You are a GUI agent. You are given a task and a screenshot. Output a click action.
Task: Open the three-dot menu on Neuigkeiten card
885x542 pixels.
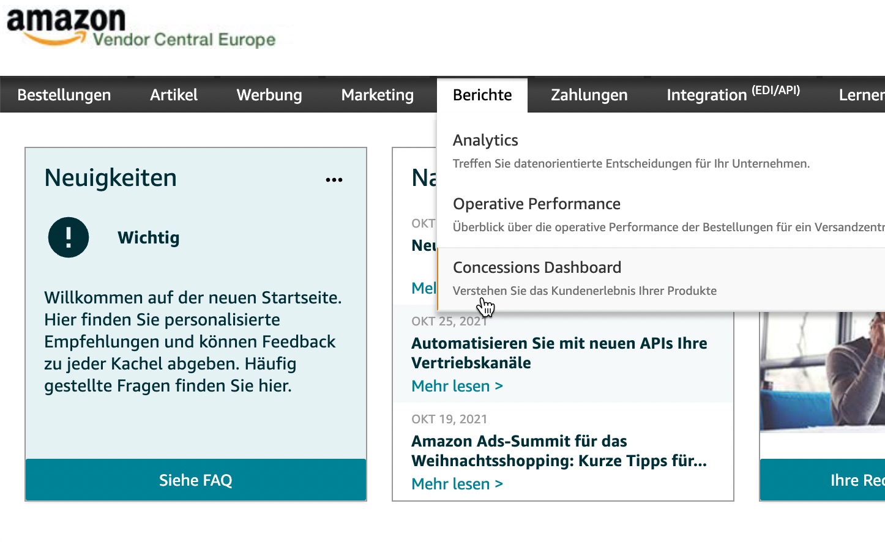[334, 180]
